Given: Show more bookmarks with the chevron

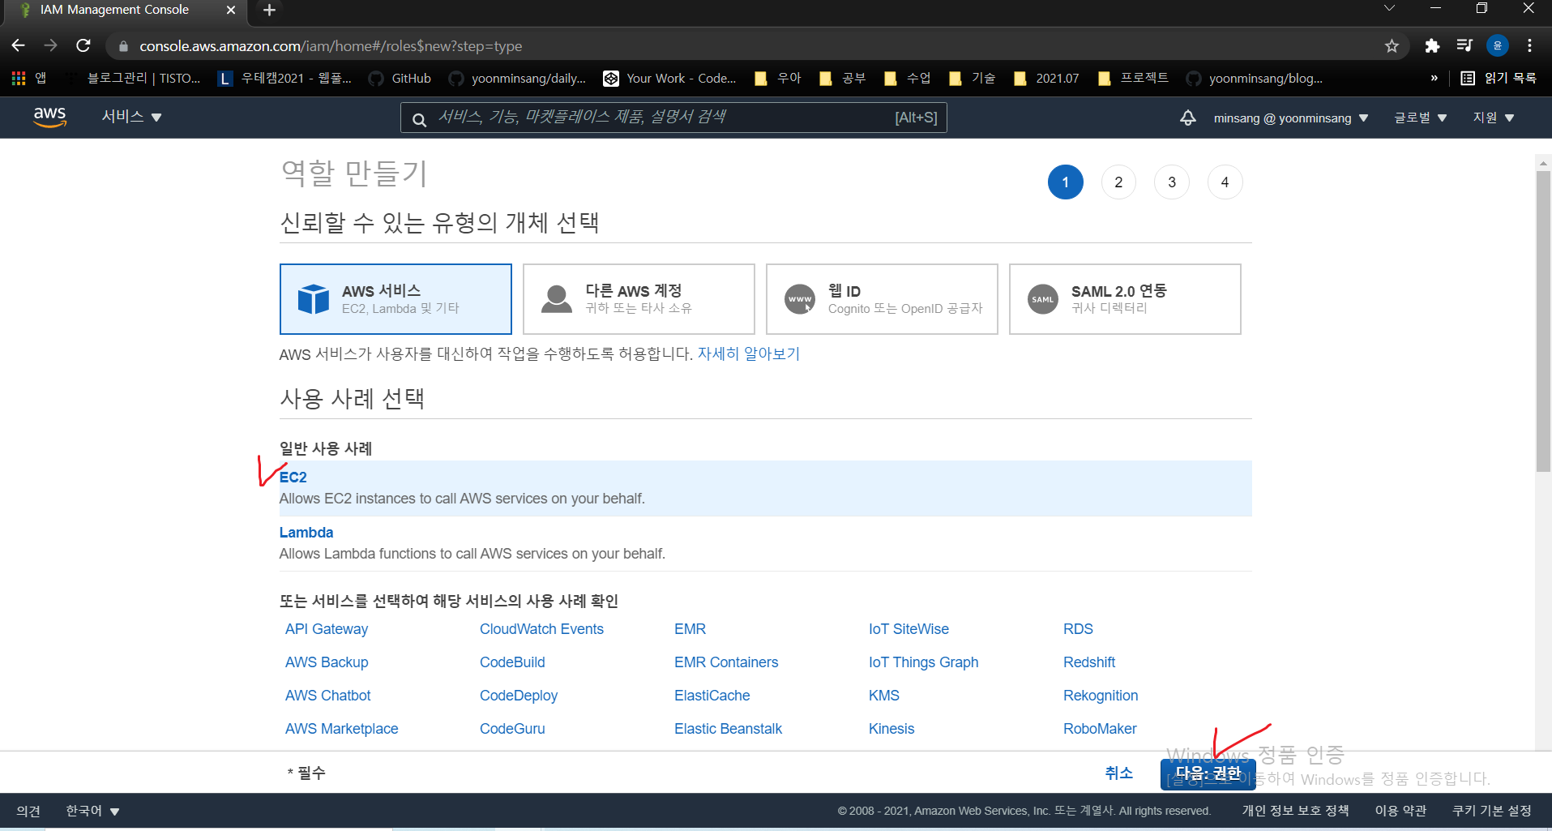Looking at the screenshot, I should click(1434, 78).
